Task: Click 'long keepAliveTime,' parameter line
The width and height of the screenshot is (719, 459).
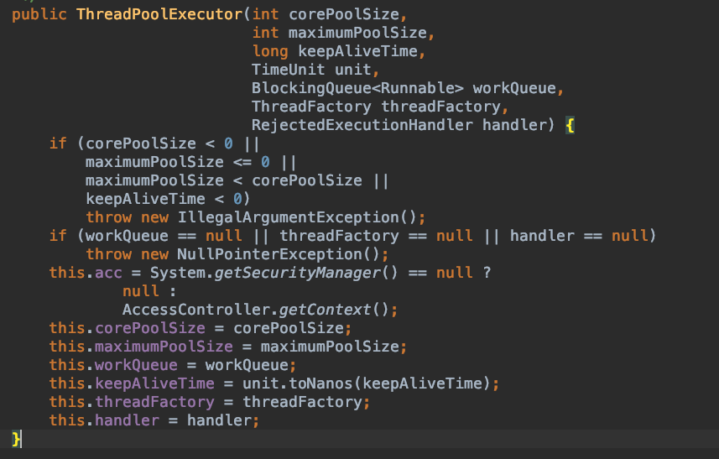Action: tap(339, 51)
